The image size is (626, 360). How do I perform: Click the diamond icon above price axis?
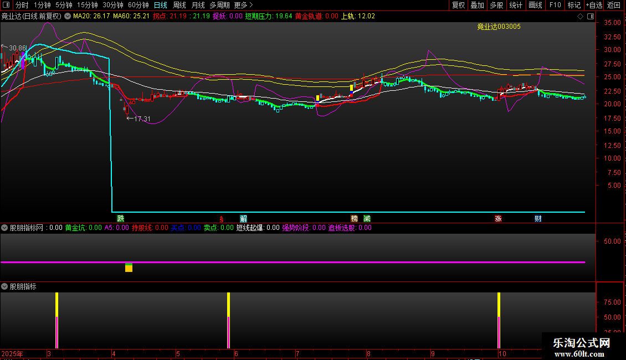(x=580, y=17)
